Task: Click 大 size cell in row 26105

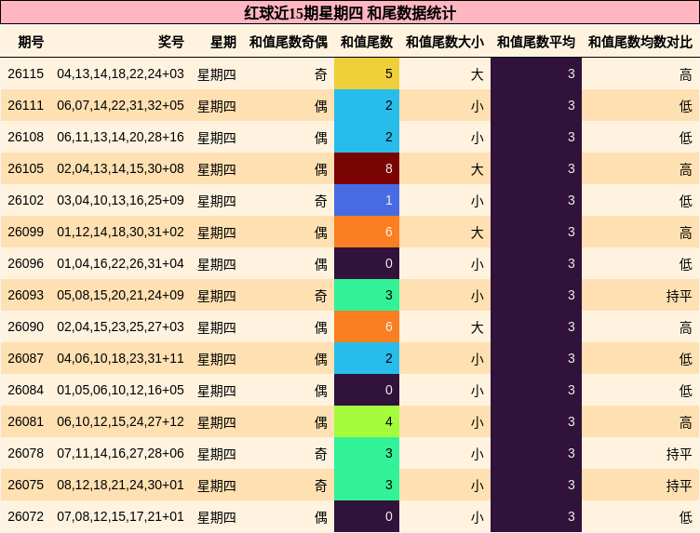Action: point(478,169)
